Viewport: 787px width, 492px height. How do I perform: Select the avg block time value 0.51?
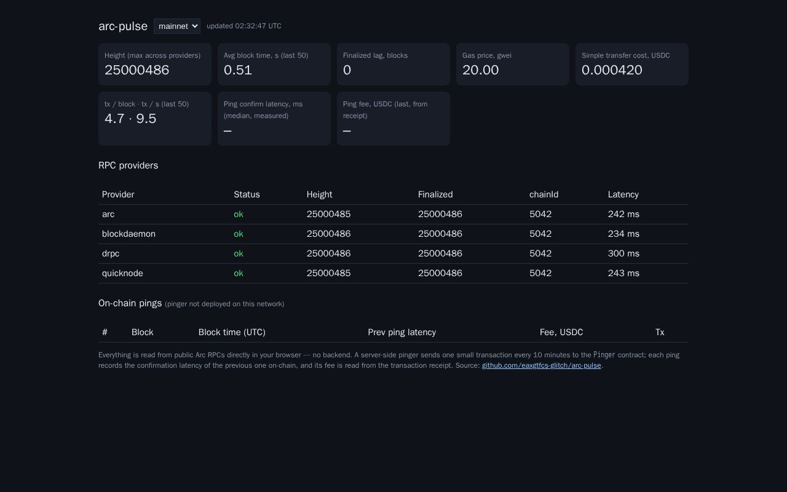point(238,70)
